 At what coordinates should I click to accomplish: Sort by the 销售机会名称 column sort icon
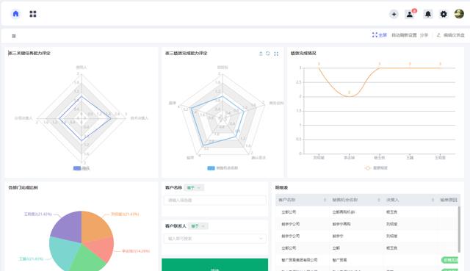[x=379, y=200]
